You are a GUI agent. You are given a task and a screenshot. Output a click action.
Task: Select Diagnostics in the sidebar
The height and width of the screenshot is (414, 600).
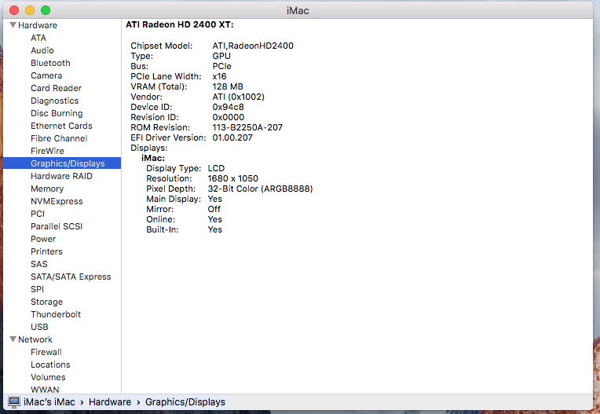(55, 101)
